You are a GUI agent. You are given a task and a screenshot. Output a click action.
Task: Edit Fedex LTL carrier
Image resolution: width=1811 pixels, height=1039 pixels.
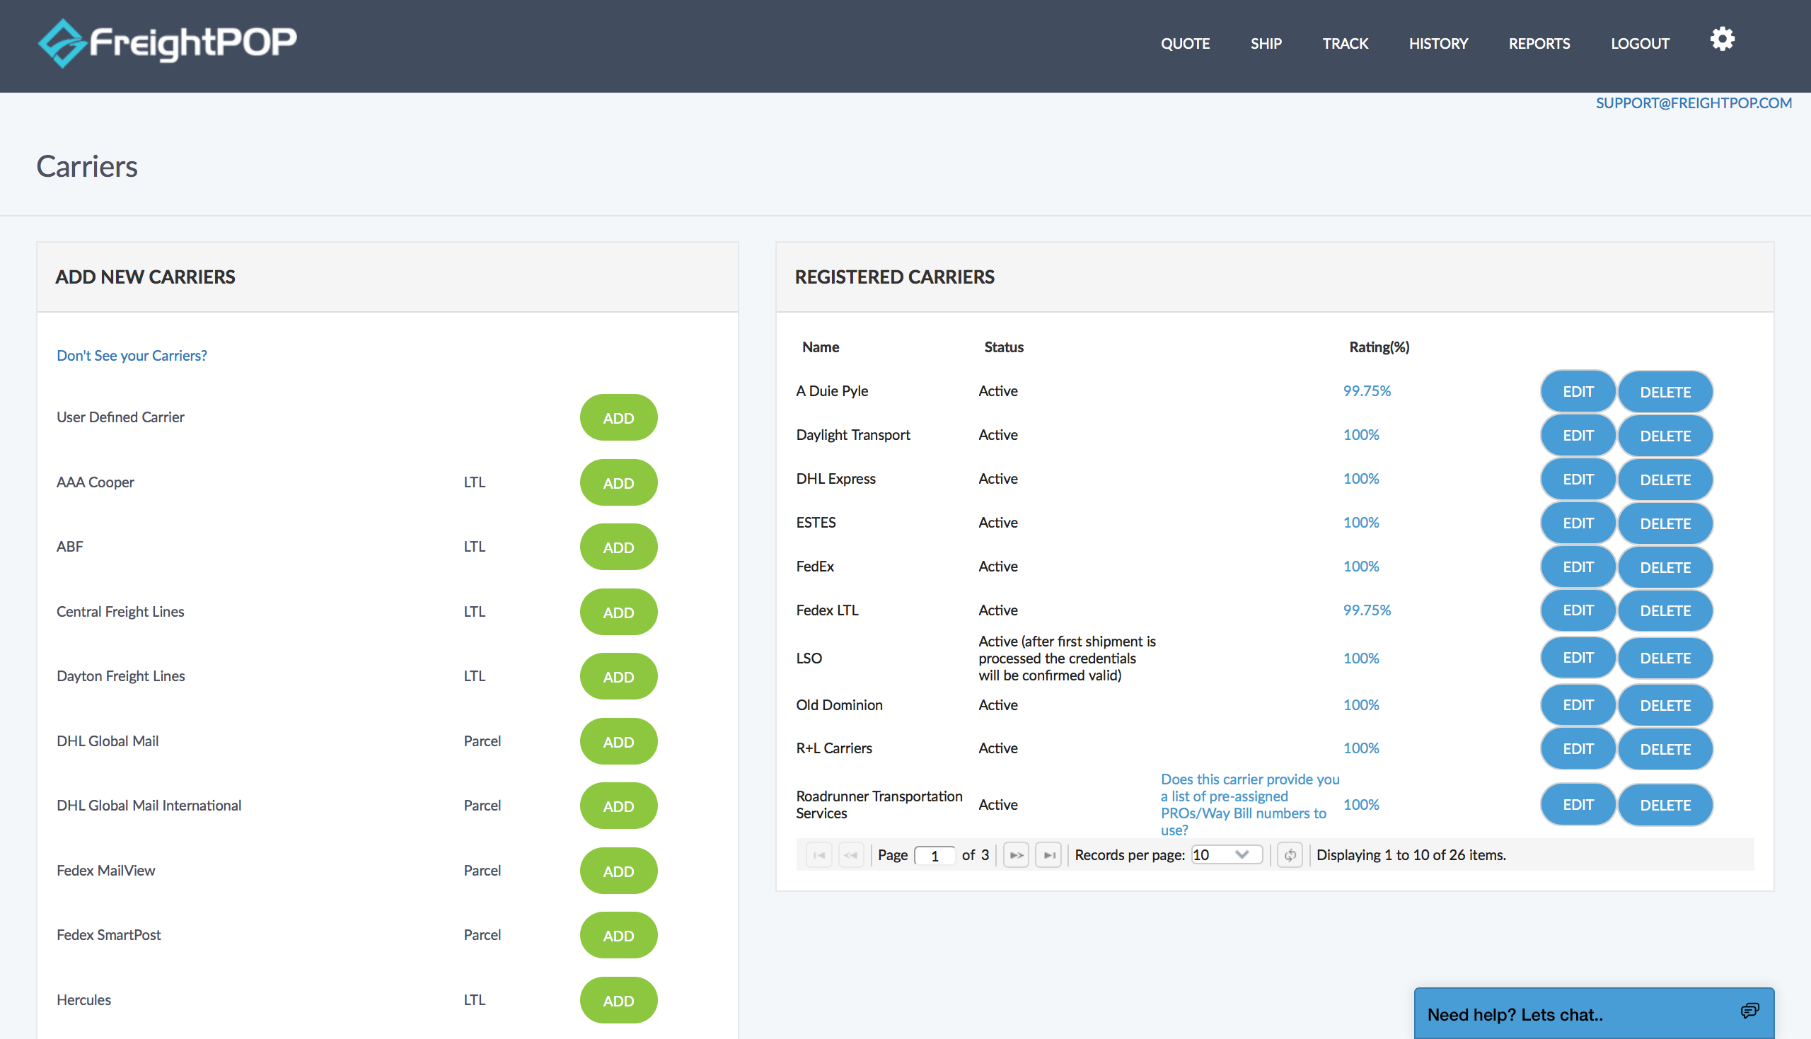1578,610
